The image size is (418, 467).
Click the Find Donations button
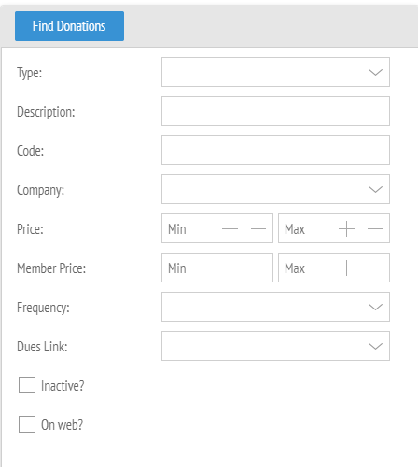[69, 26]
